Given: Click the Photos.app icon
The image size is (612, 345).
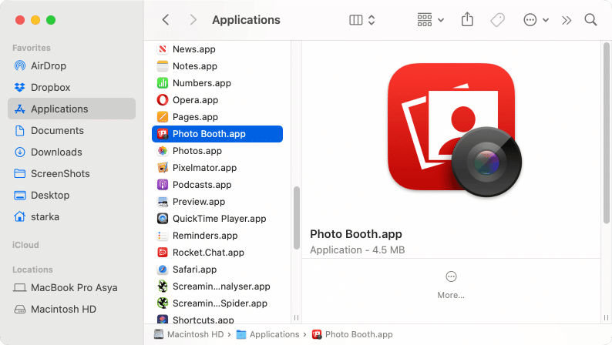Looking at the screenshot, I should 163,151.
